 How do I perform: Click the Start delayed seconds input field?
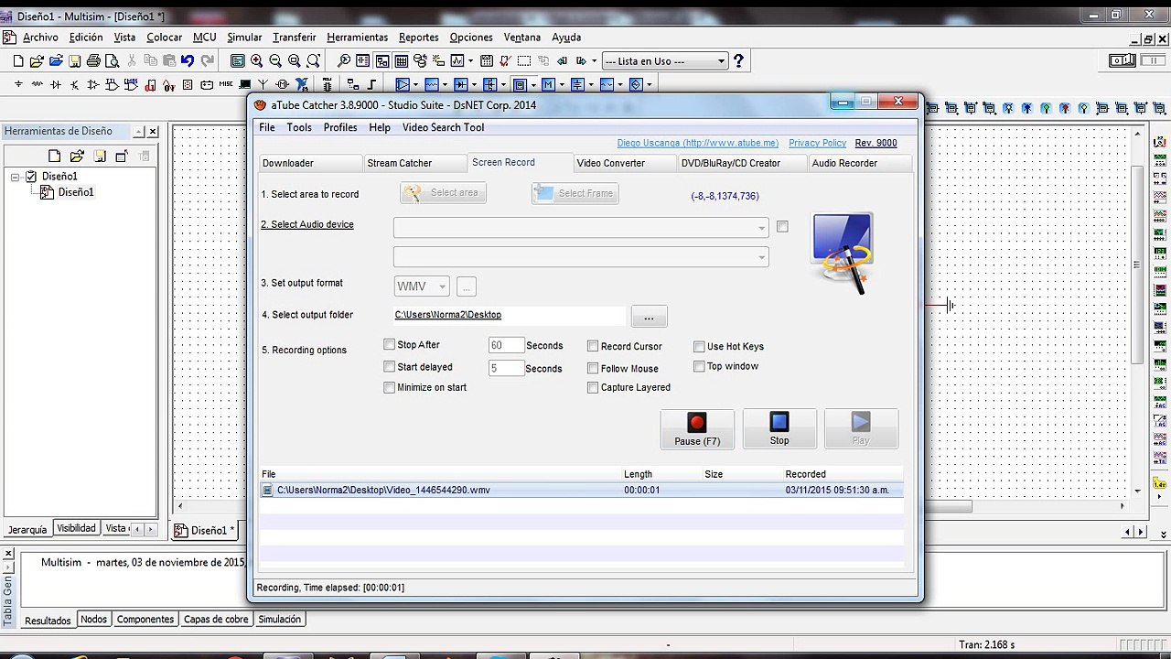[x=506, y=368]
